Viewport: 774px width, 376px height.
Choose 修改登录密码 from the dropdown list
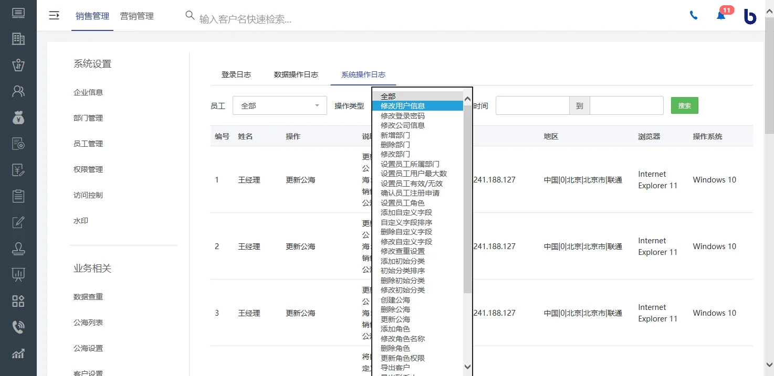click(x=417, y=116)
